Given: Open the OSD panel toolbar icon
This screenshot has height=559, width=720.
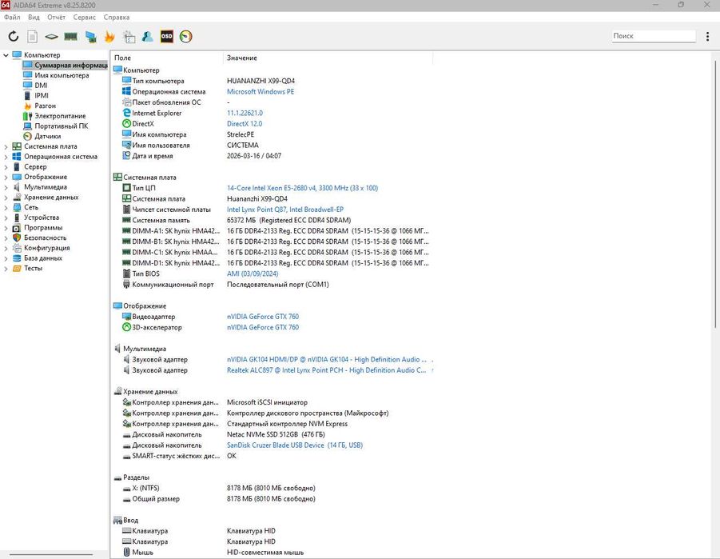Looking at the screenshot, I should [x=167, y=36].
